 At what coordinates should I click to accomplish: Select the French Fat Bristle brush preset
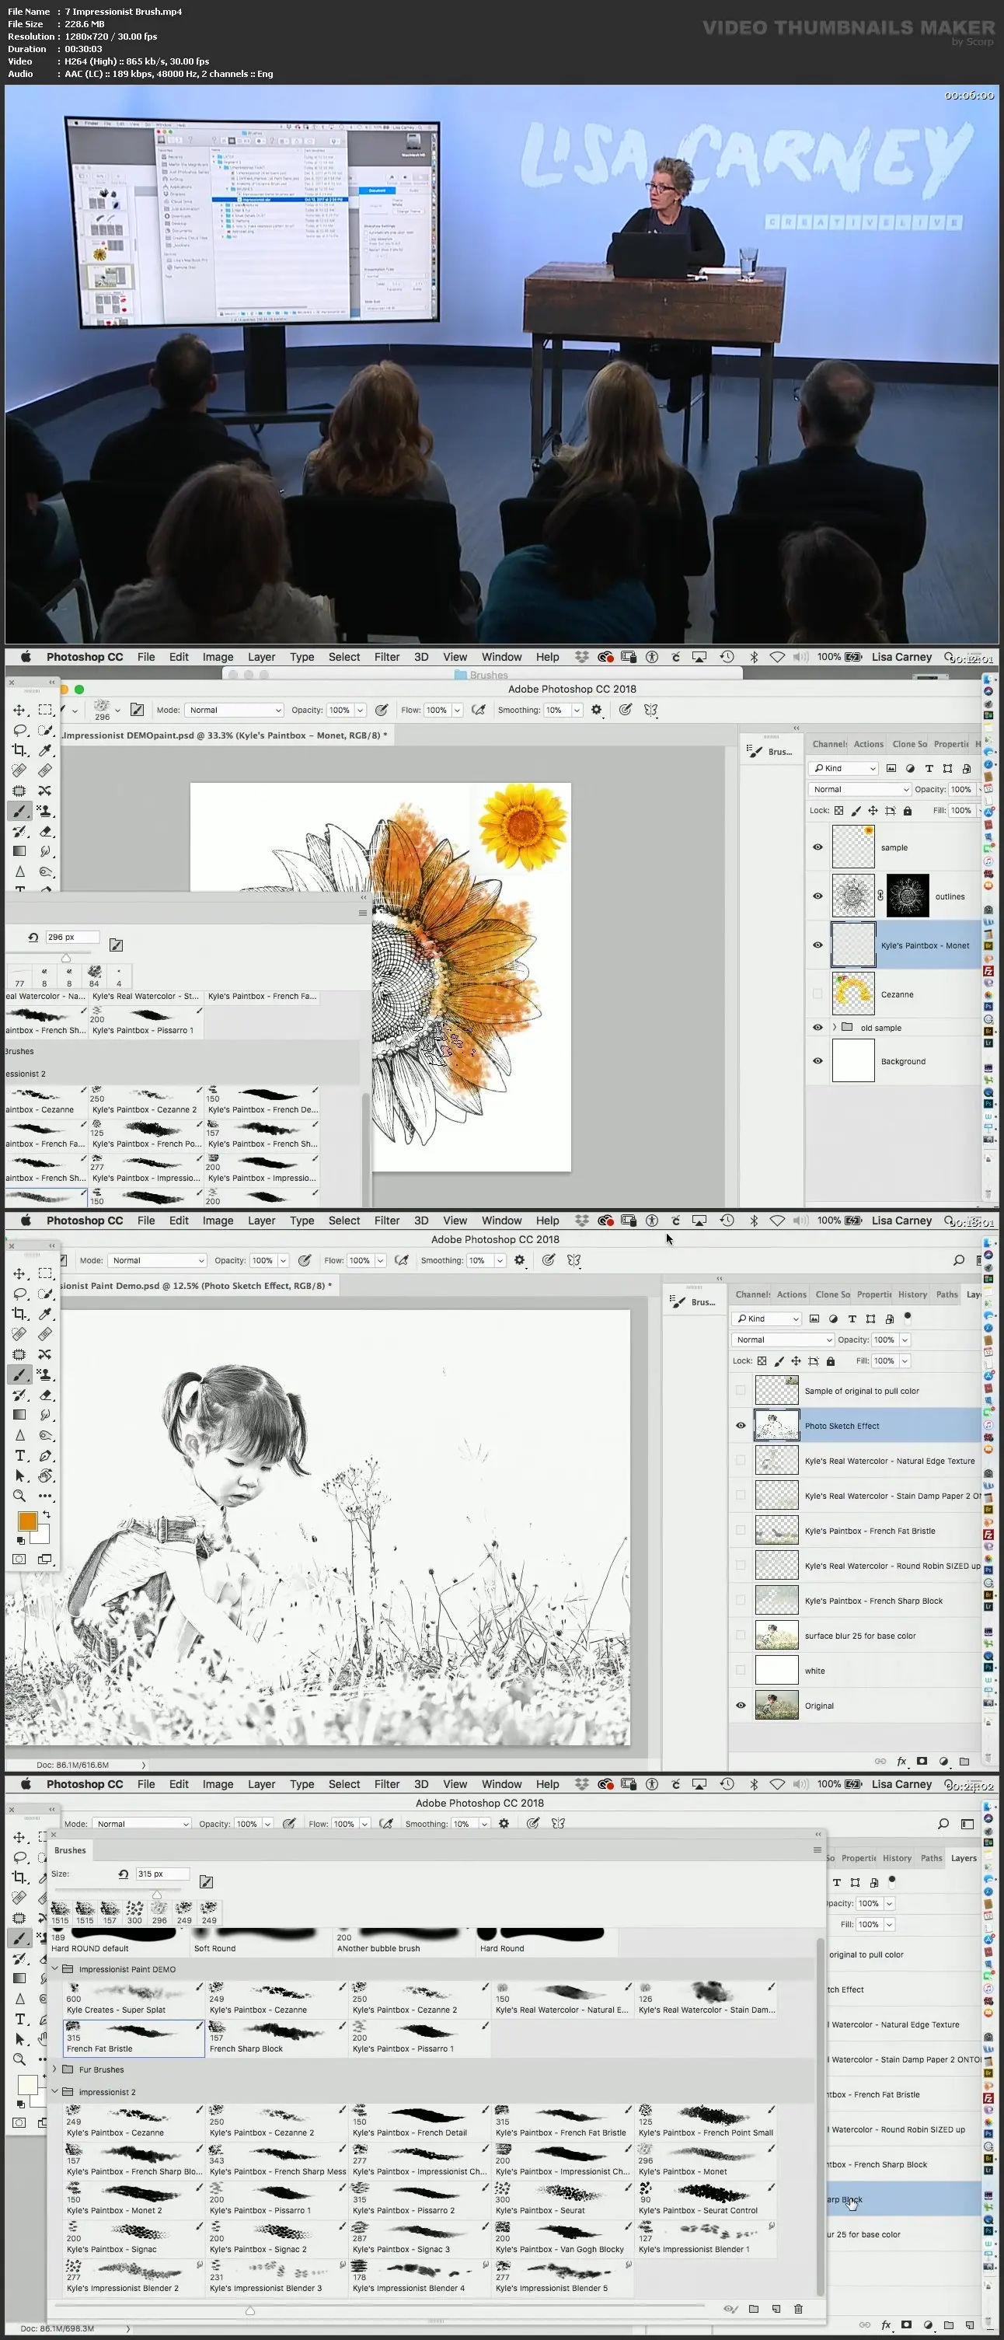(x=134, y=2038)
